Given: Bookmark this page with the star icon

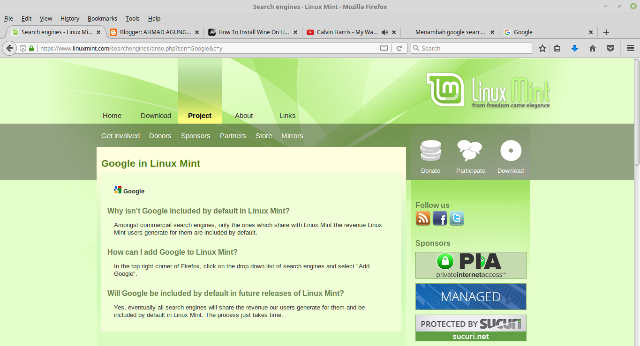Looking at the screenshot, I should (x=542, y=48).
